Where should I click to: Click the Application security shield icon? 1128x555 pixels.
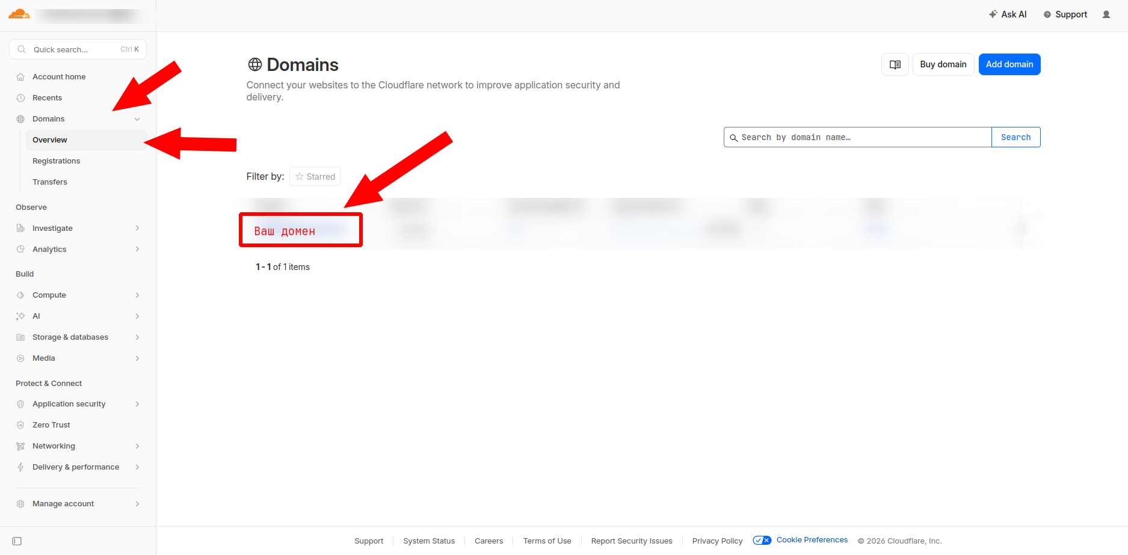point(20,404)
